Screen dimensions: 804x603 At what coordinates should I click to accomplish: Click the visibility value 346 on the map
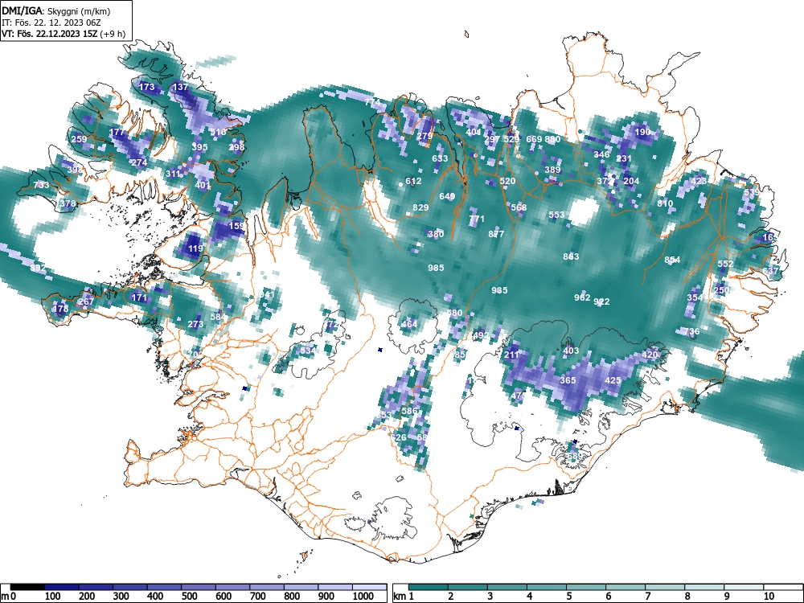pyautogui.click(x=601, y=154)
